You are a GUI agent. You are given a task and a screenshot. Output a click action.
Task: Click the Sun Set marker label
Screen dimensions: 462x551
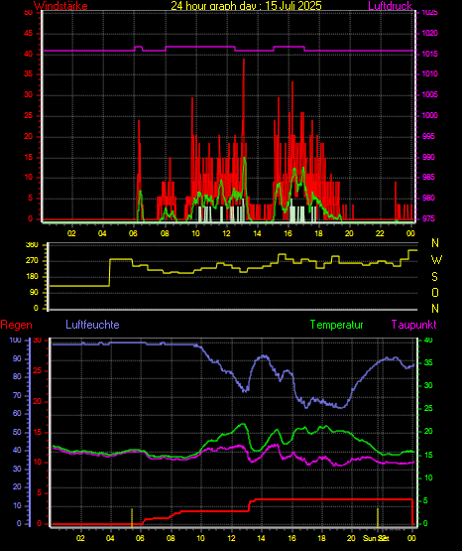click(x=376, y=538)
